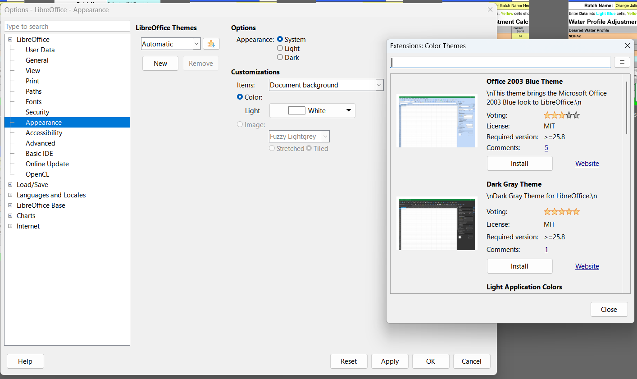Click the Office 2003 Blue Theme thumbnail
637x379 pixels.
(437, 121)
